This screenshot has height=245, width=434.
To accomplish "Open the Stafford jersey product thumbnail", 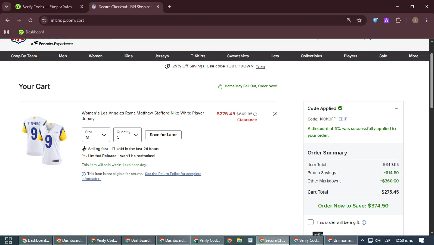I will (x=45, y=140).
